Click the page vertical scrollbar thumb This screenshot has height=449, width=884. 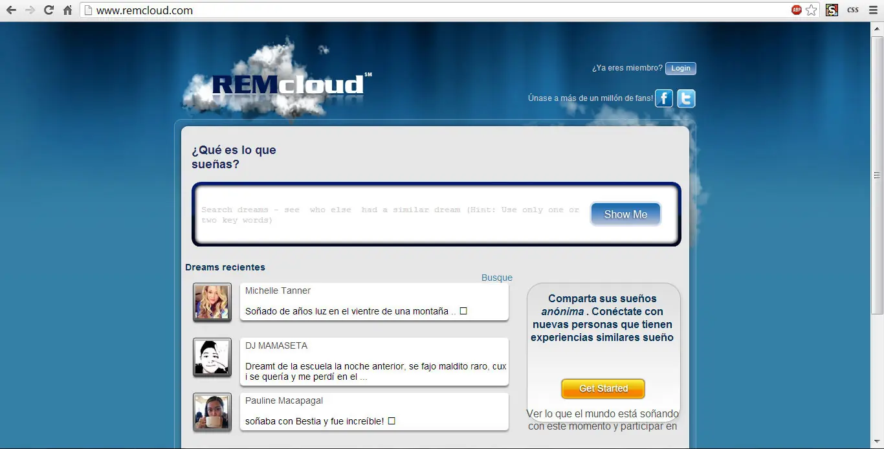pyautogui.click(x=878, y=175)
